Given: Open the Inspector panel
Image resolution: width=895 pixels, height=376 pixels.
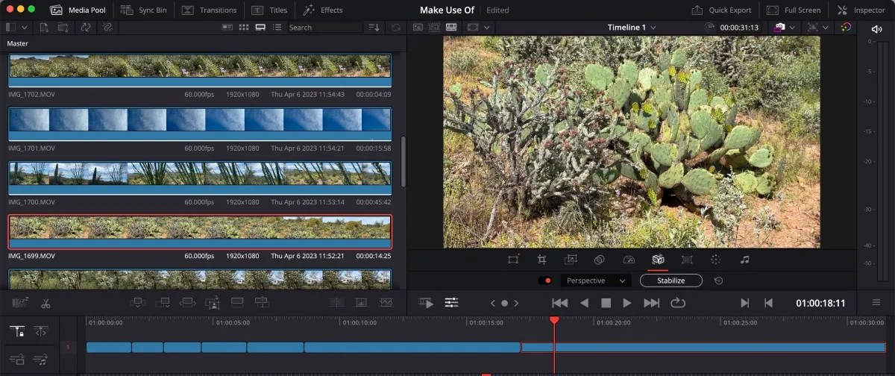Looking at the screenshot, I should tap(861, 10).
